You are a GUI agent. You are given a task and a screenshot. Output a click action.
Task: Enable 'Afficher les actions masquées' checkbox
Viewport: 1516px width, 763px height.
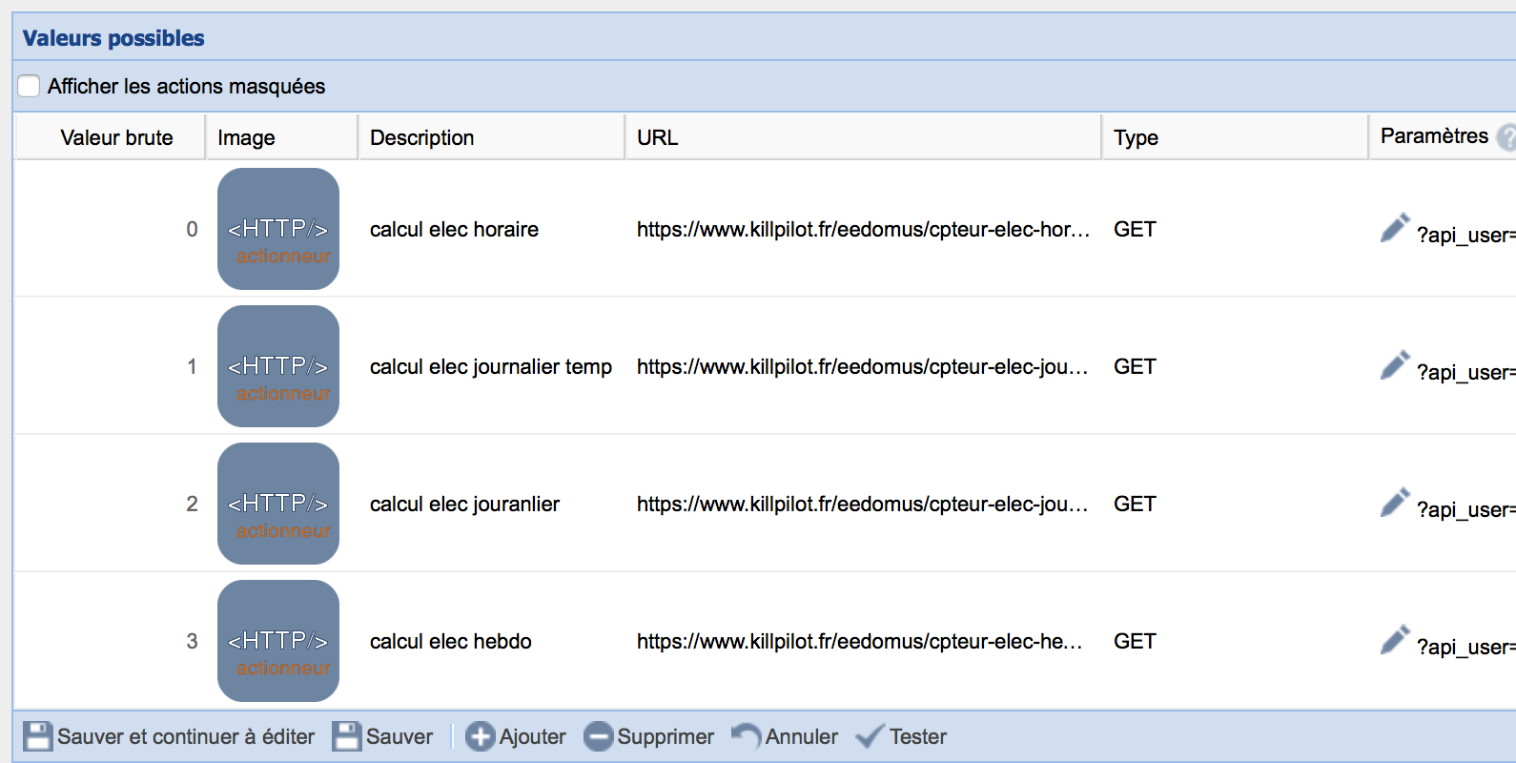tap(30, 86)
